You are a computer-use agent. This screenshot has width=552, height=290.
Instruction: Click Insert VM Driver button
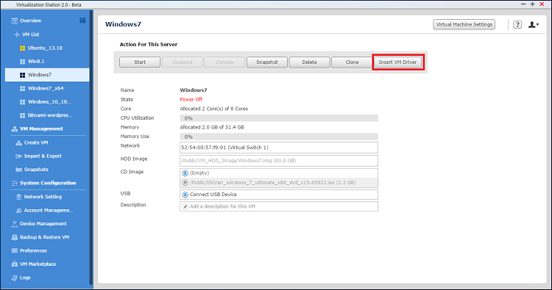(x=397, y=62)
